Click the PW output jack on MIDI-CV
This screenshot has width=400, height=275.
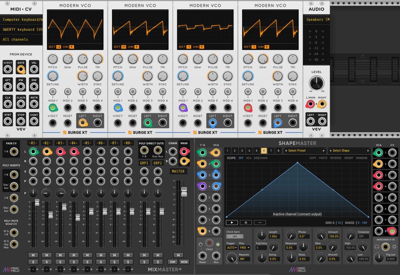(x=21, y=86)
